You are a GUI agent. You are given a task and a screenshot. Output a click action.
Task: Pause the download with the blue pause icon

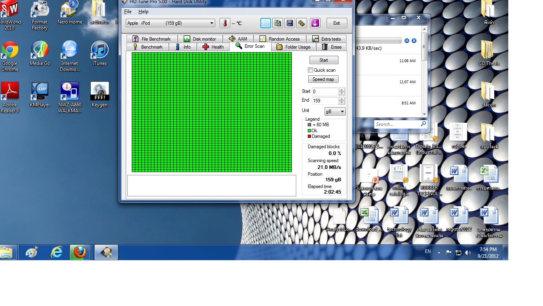pos(407,41)
